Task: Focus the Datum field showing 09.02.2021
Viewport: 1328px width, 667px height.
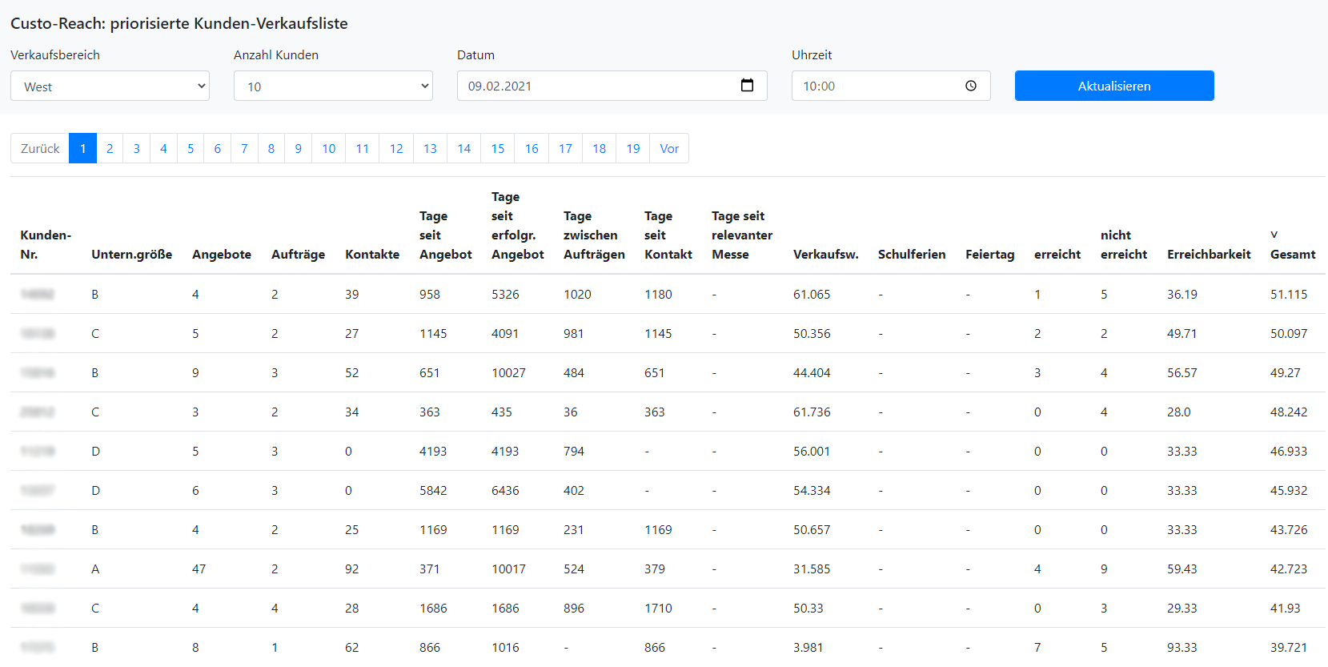Action: point(612,86)
